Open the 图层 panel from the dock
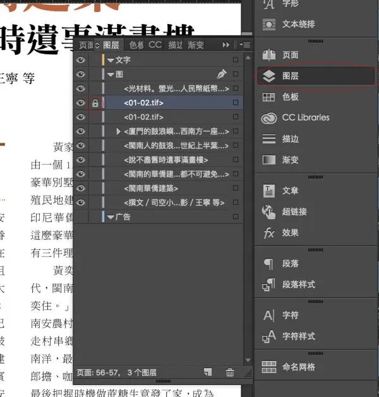The width and height of the screenshot is (379, 397). tap(316, 76)
